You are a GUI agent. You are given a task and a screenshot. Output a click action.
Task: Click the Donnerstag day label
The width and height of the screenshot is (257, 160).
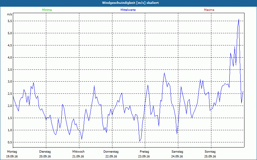[111, 152]
